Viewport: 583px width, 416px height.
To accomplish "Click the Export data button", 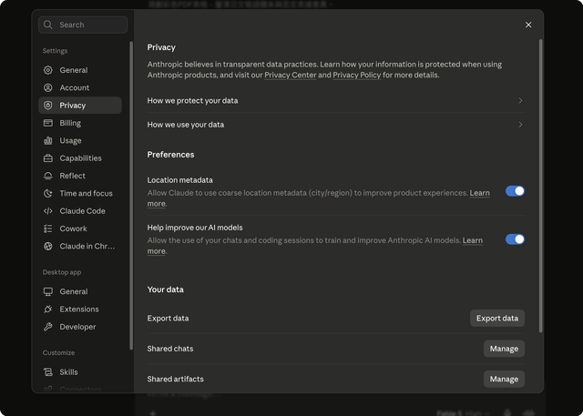I will (x=497, y=319).
